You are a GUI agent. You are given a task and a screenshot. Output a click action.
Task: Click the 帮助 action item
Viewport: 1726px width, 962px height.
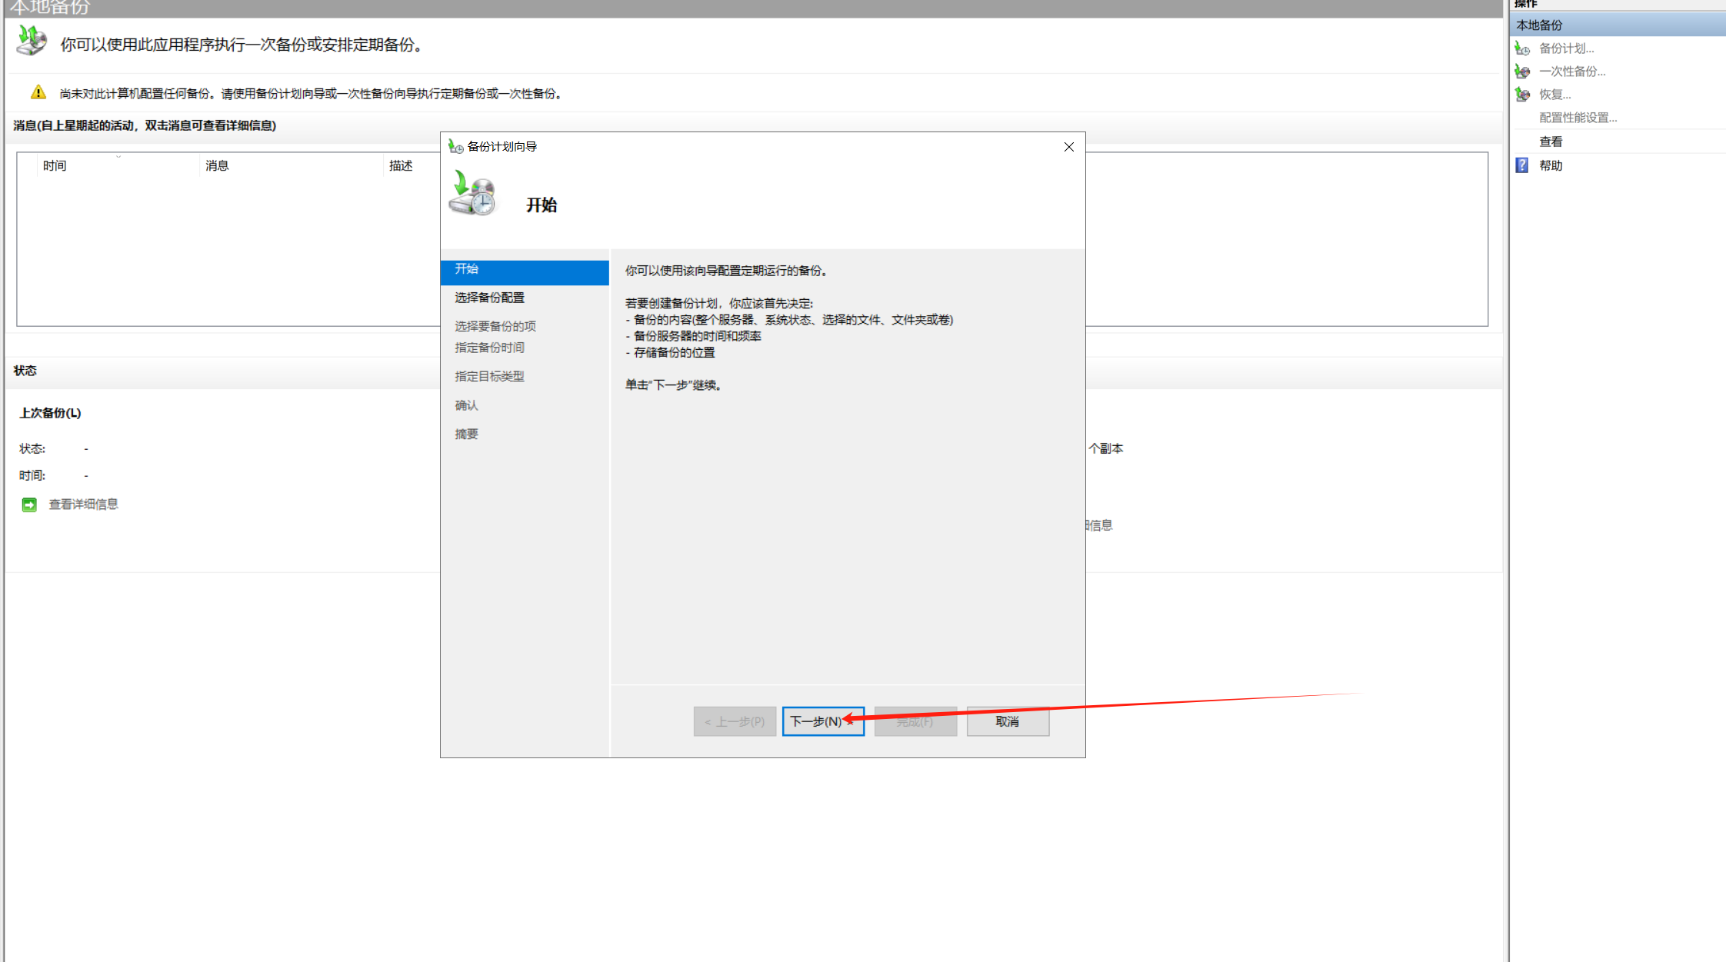[1551, 165]
